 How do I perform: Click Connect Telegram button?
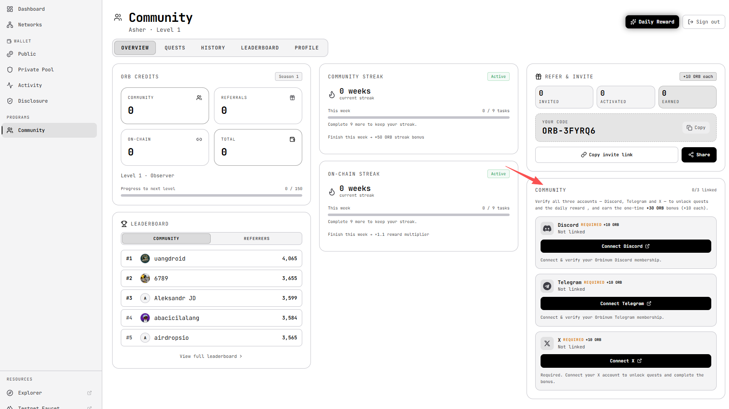(626, 303)
